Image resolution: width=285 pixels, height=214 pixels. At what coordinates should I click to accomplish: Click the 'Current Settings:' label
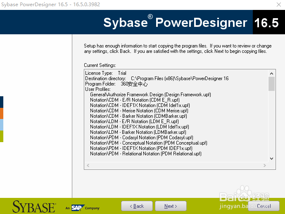100,65
